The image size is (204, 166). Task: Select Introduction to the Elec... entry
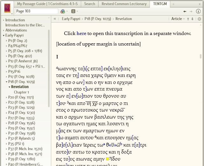point(25,25)
